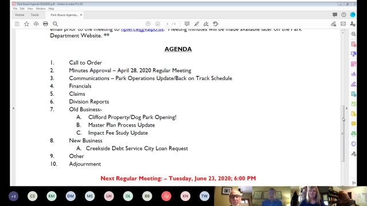Collapse the right pane with the small arrow
The image size is (367, 206).
pos(346,108)
